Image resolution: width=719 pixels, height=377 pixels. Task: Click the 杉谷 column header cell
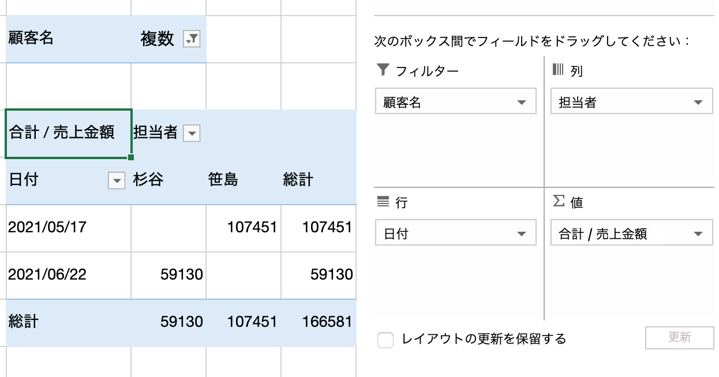168,180
